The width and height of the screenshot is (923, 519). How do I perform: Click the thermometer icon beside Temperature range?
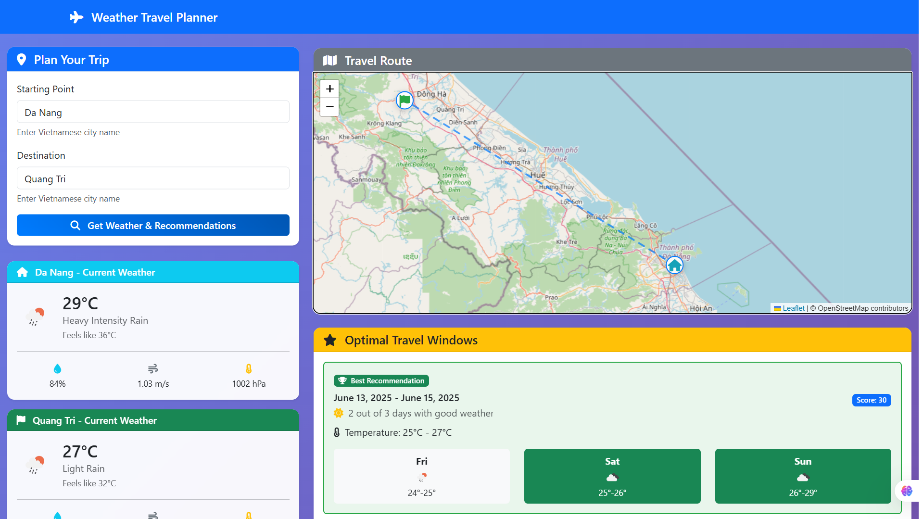pyautogui.click(x=337, y=432)
